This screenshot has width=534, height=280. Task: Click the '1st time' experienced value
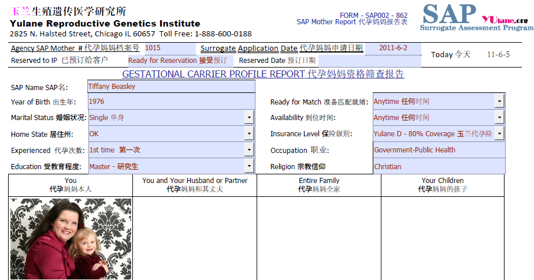pos(114,150)
